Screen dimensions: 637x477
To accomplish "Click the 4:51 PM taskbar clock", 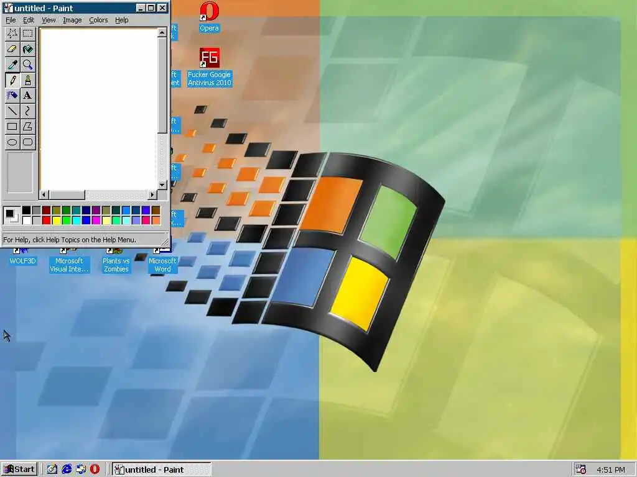I will coord(611,470).
